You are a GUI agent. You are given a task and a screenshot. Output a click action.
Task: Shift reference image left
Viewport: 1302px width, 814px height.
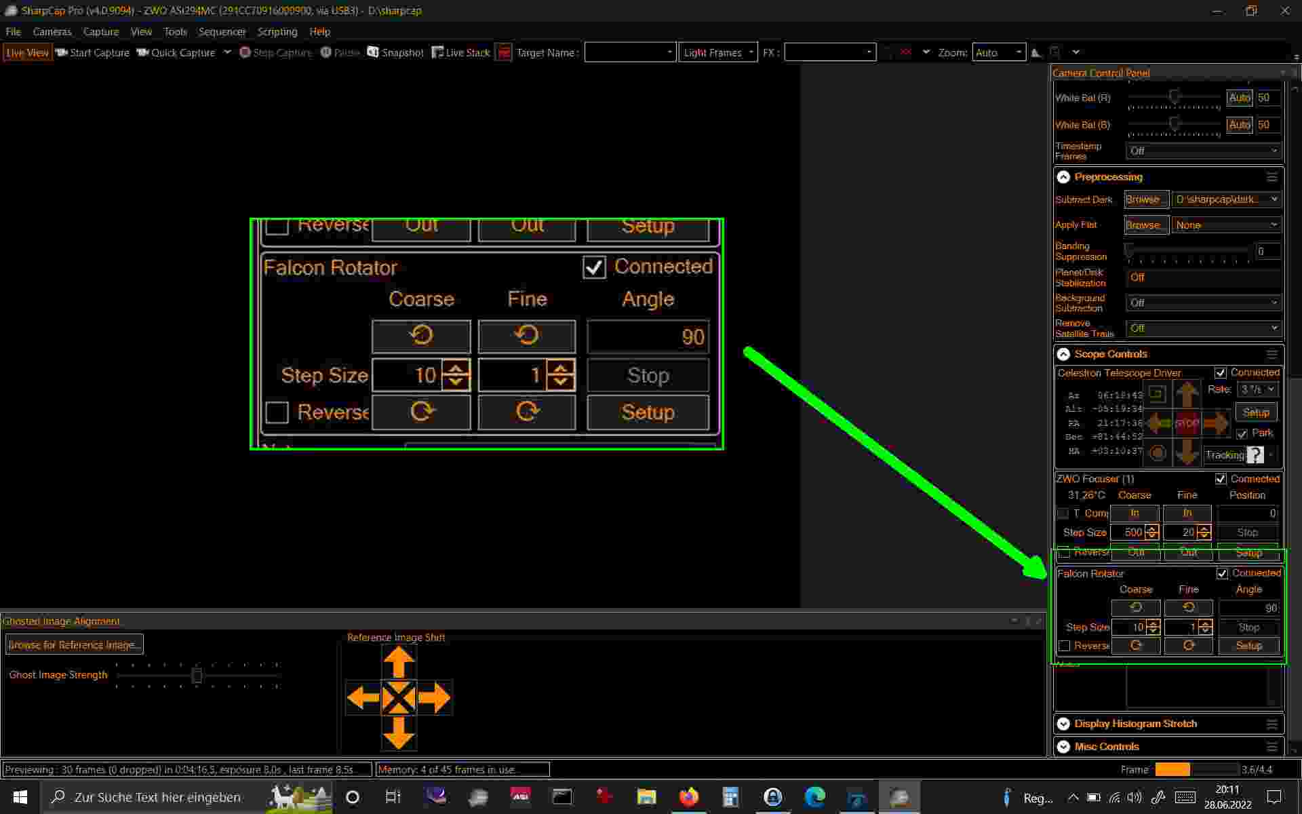[x=363, y=697]
